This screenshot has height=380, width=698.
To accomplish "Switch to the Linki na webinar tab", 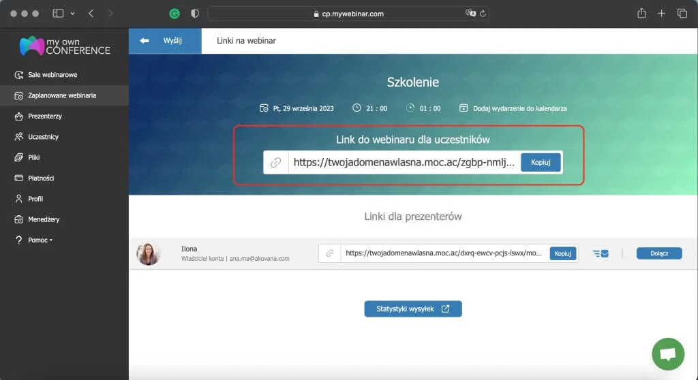I will pos(246,41).
